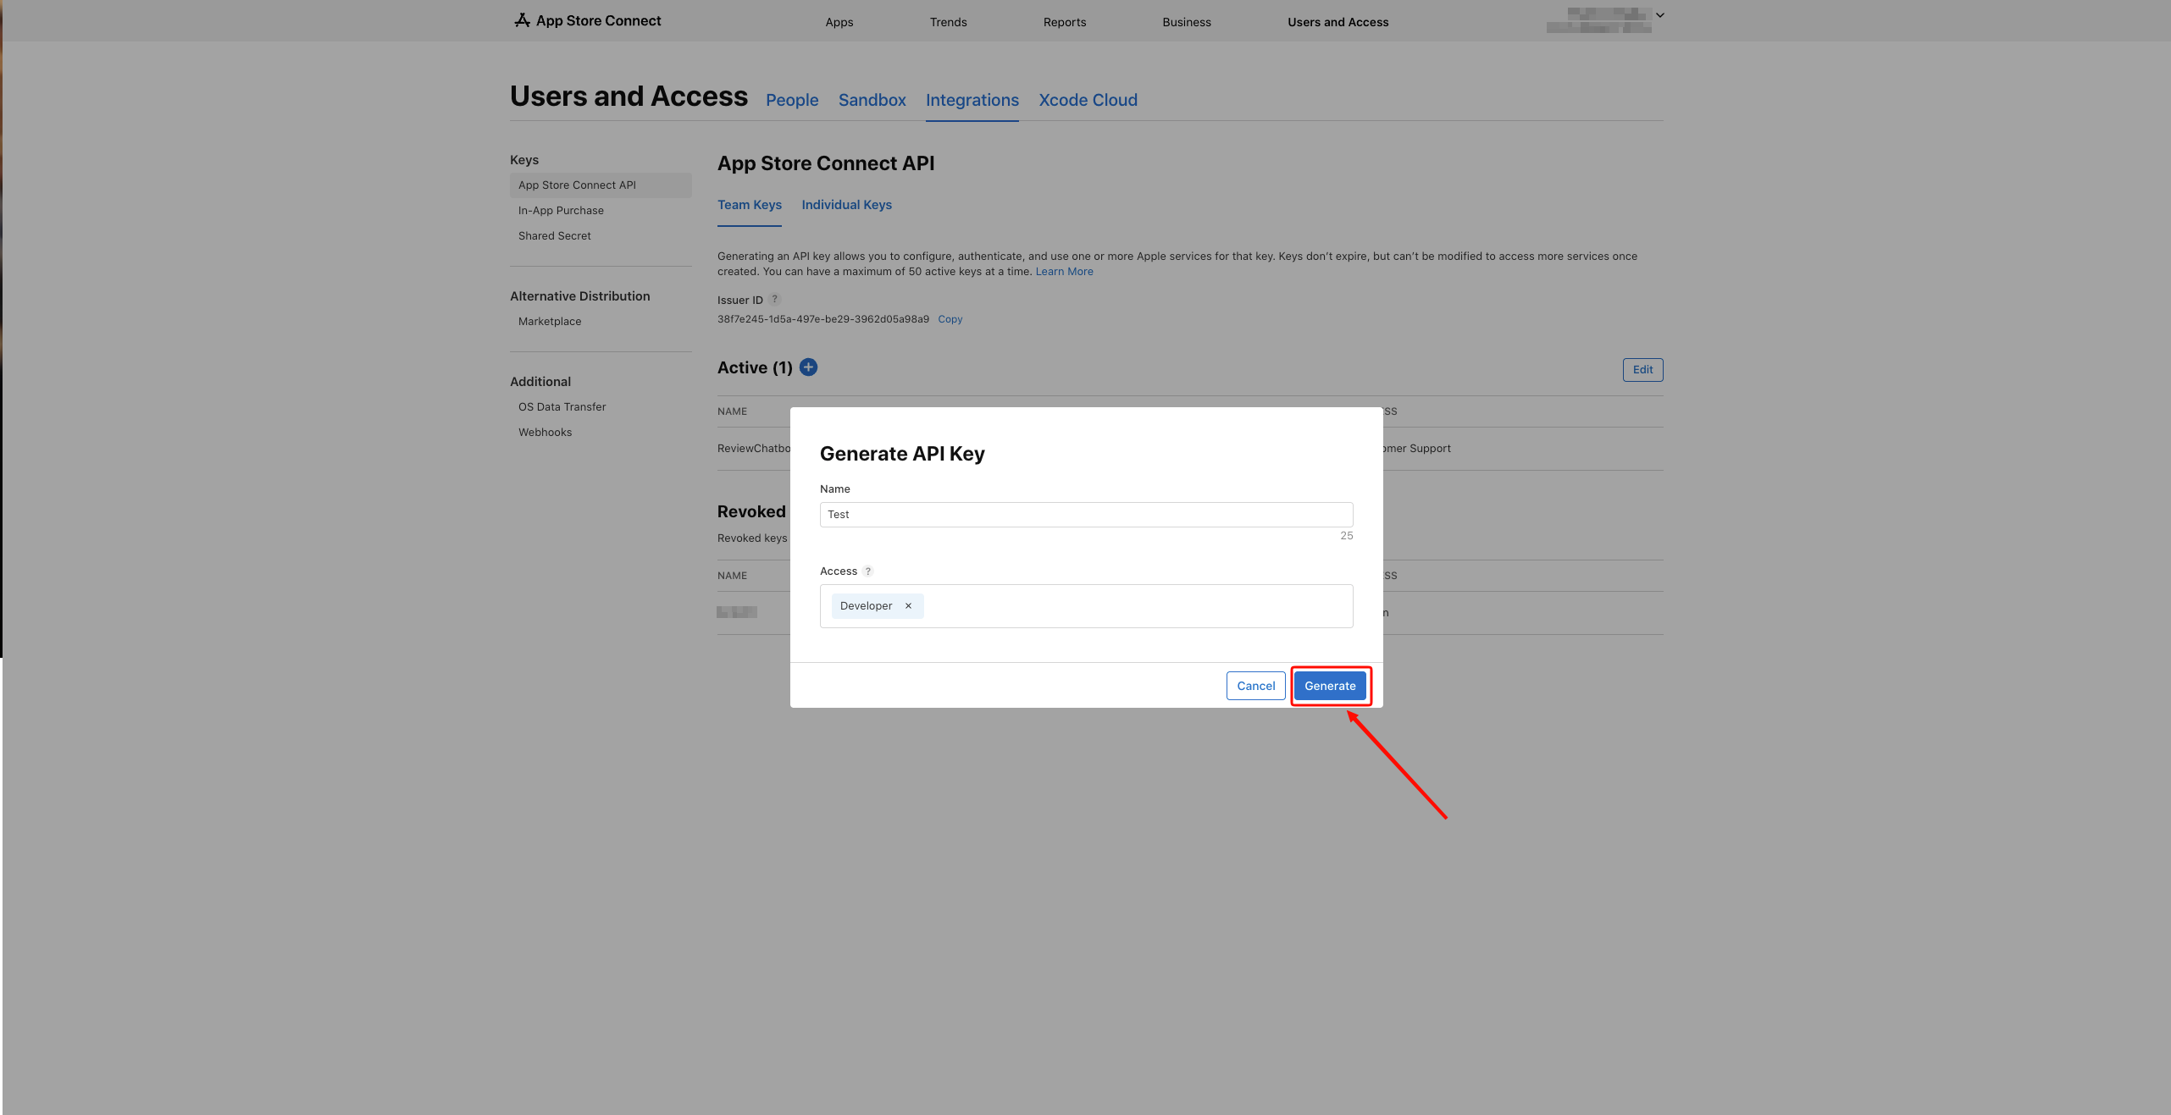Screen dimensions: 2171x1115
Task: Remove the Developer access role
Action: tap(908, 605)
